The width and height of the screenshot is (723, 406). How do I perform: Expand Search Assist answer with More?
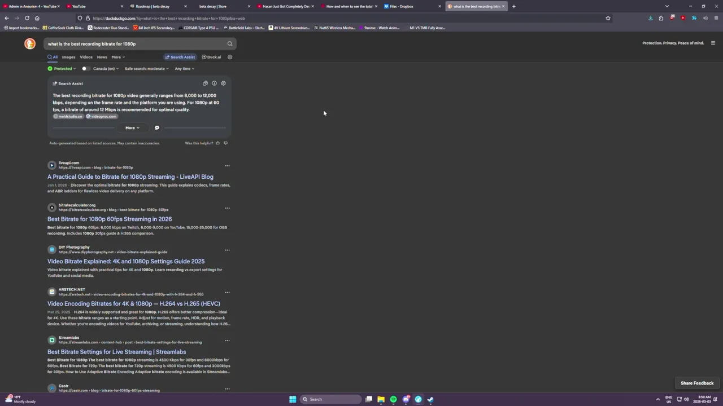point(132,127)
